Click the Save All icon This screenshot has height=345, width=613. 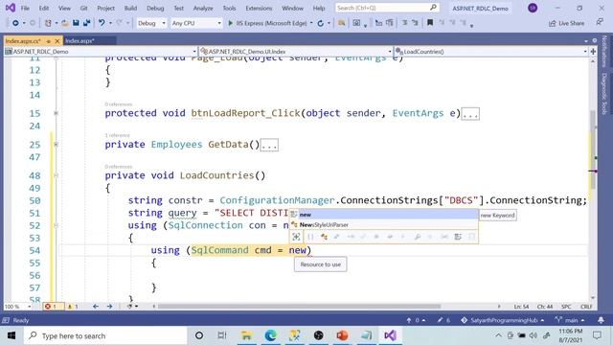(x=86, y=23)
